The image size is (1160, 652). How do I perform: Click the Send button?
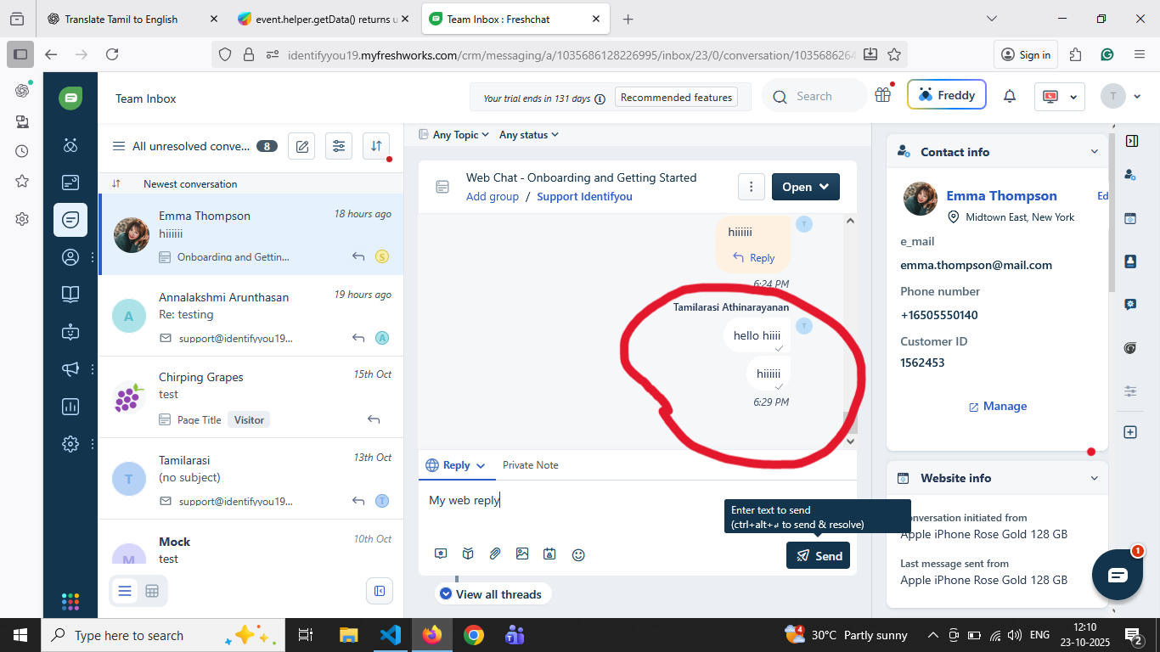coord(818,555)
